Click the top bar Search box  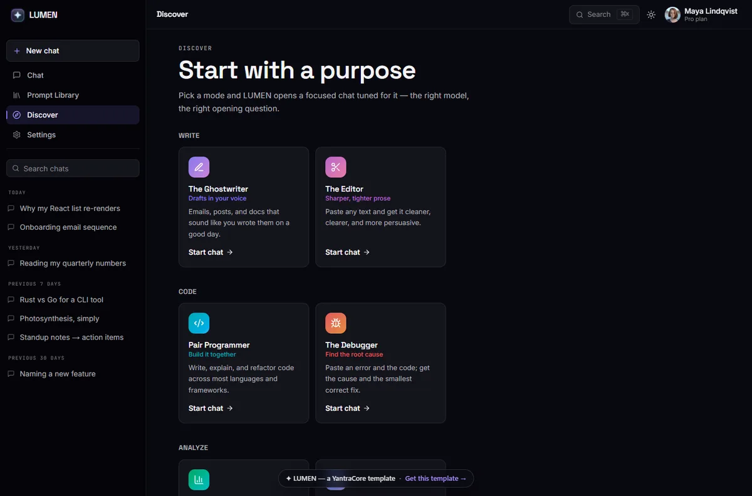coord(604,14)
